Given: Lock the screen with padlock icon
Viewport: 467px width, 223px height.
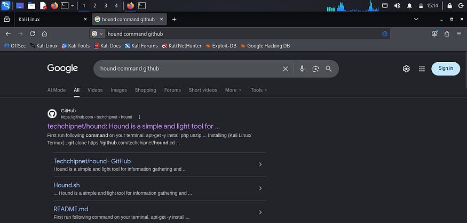Looking at the screenshot, I should tap(450, 6).
